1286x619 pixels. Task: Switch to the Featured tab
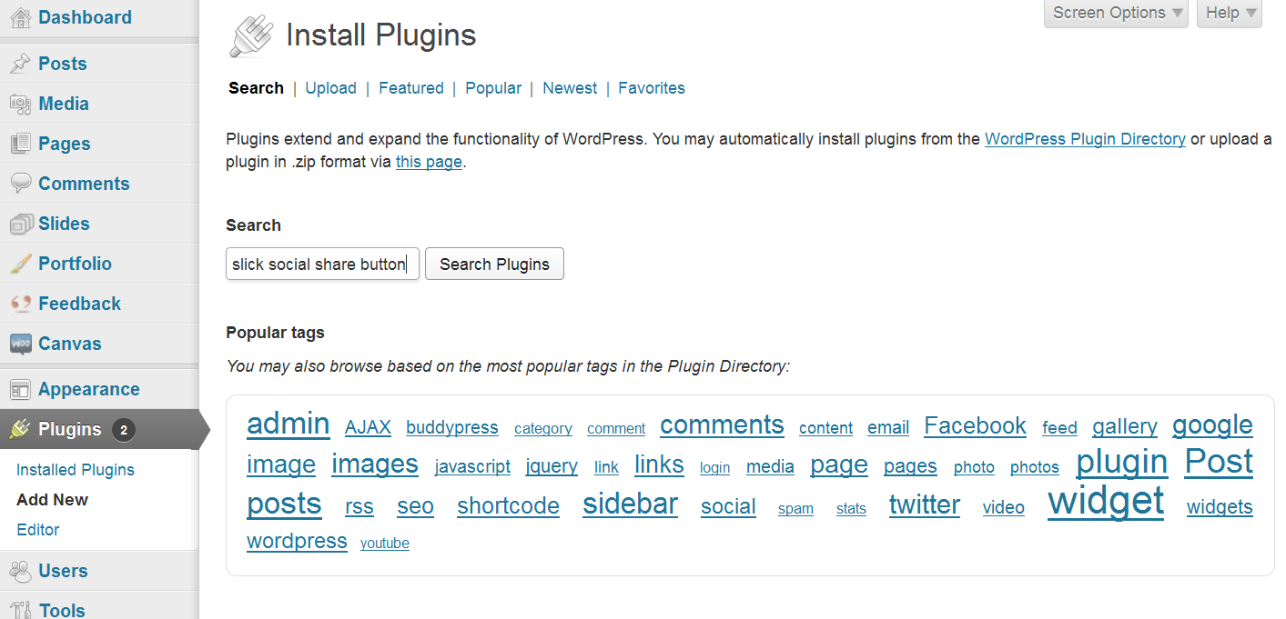(x=411, y=88)
